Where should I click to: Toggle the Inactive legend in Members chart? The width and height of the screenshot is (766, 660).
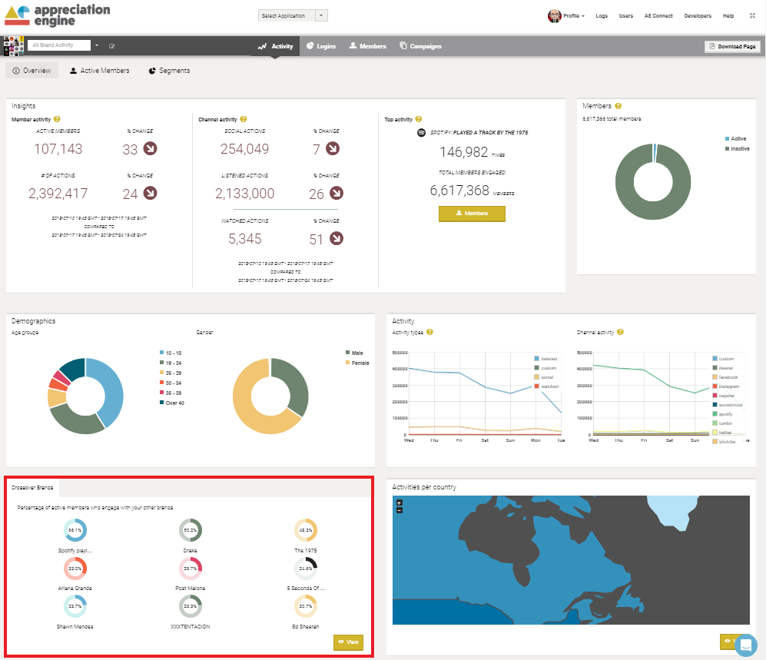(x=737, y=148)
